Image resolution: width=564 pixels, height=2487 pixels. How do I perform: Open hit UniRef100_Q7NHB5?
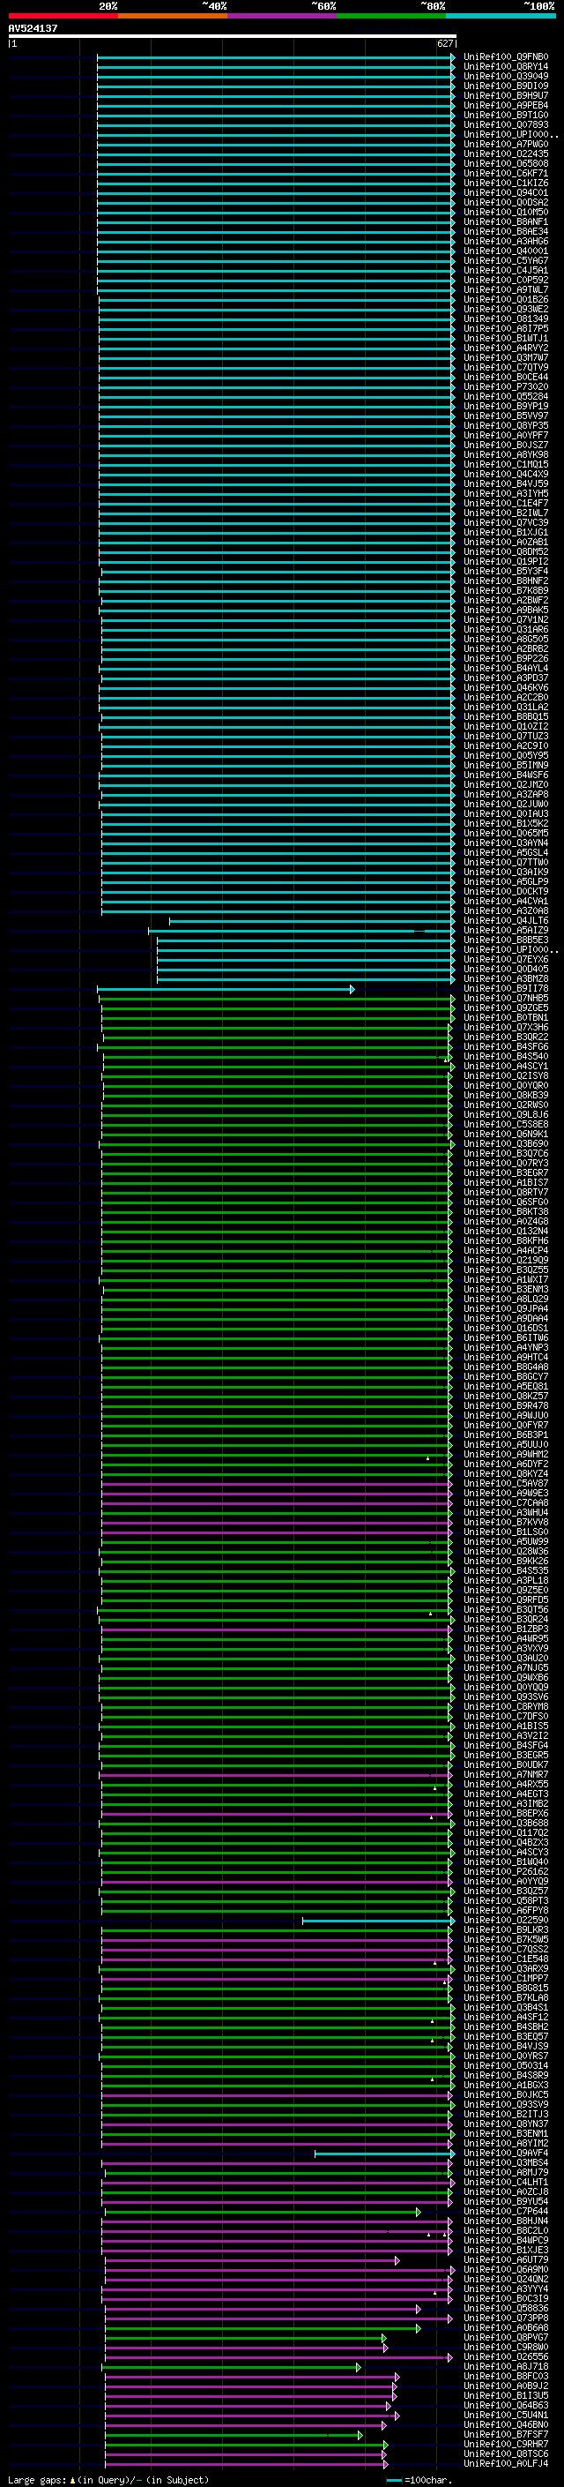tap(505, 999)
